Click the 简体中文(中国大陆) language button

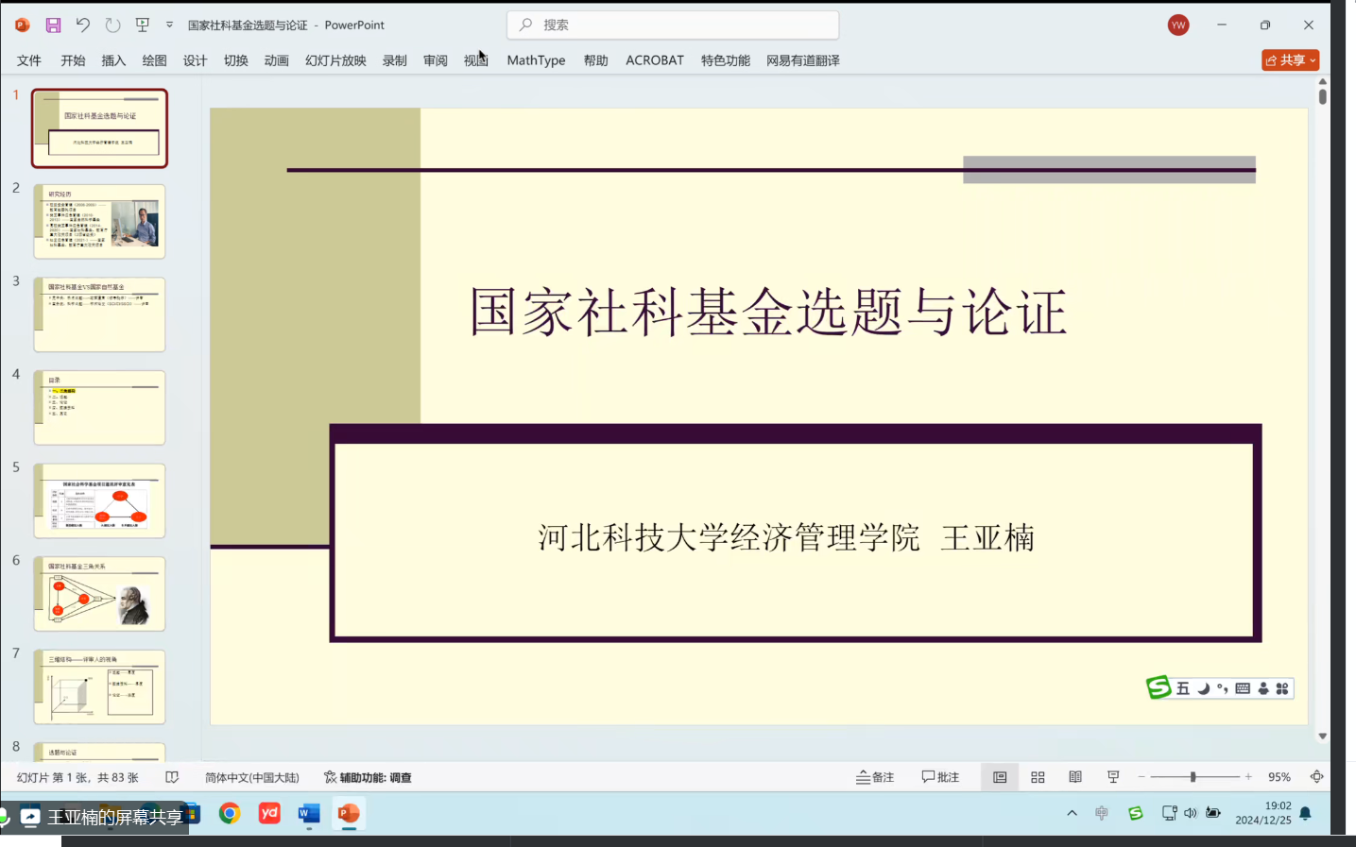(x=252, y=777)
